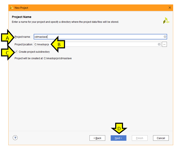Return to the previous page with Back

[97, 138]
